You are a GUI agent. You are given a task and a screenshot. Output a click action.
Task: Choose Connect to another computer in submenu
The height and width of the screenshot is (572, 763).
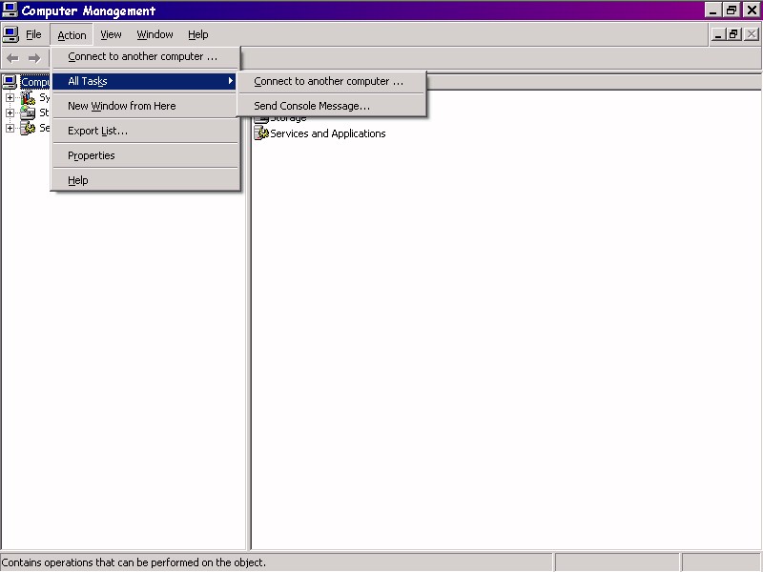tap(332, 81)
